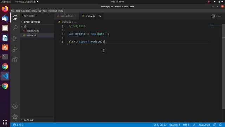Click the errors count in status bar
Image resolution: width=225 pixels, height=127 pixels.
(x=18, y=125)
